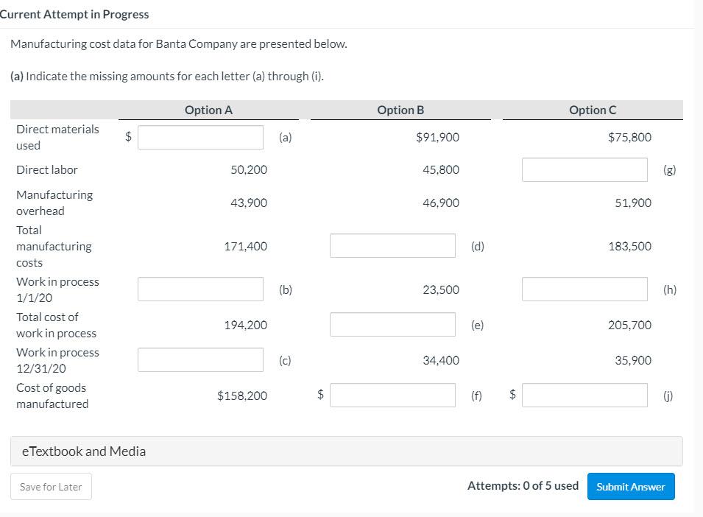Click the Attempts: 0 of 5 used text
This screenshot has width=703, height=517.
pyautogui.click(x=523, y=485)
